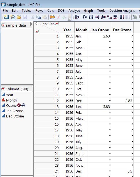Click the Dec Ozone value in row 12

pyautogui.click(x=122, y=101)
